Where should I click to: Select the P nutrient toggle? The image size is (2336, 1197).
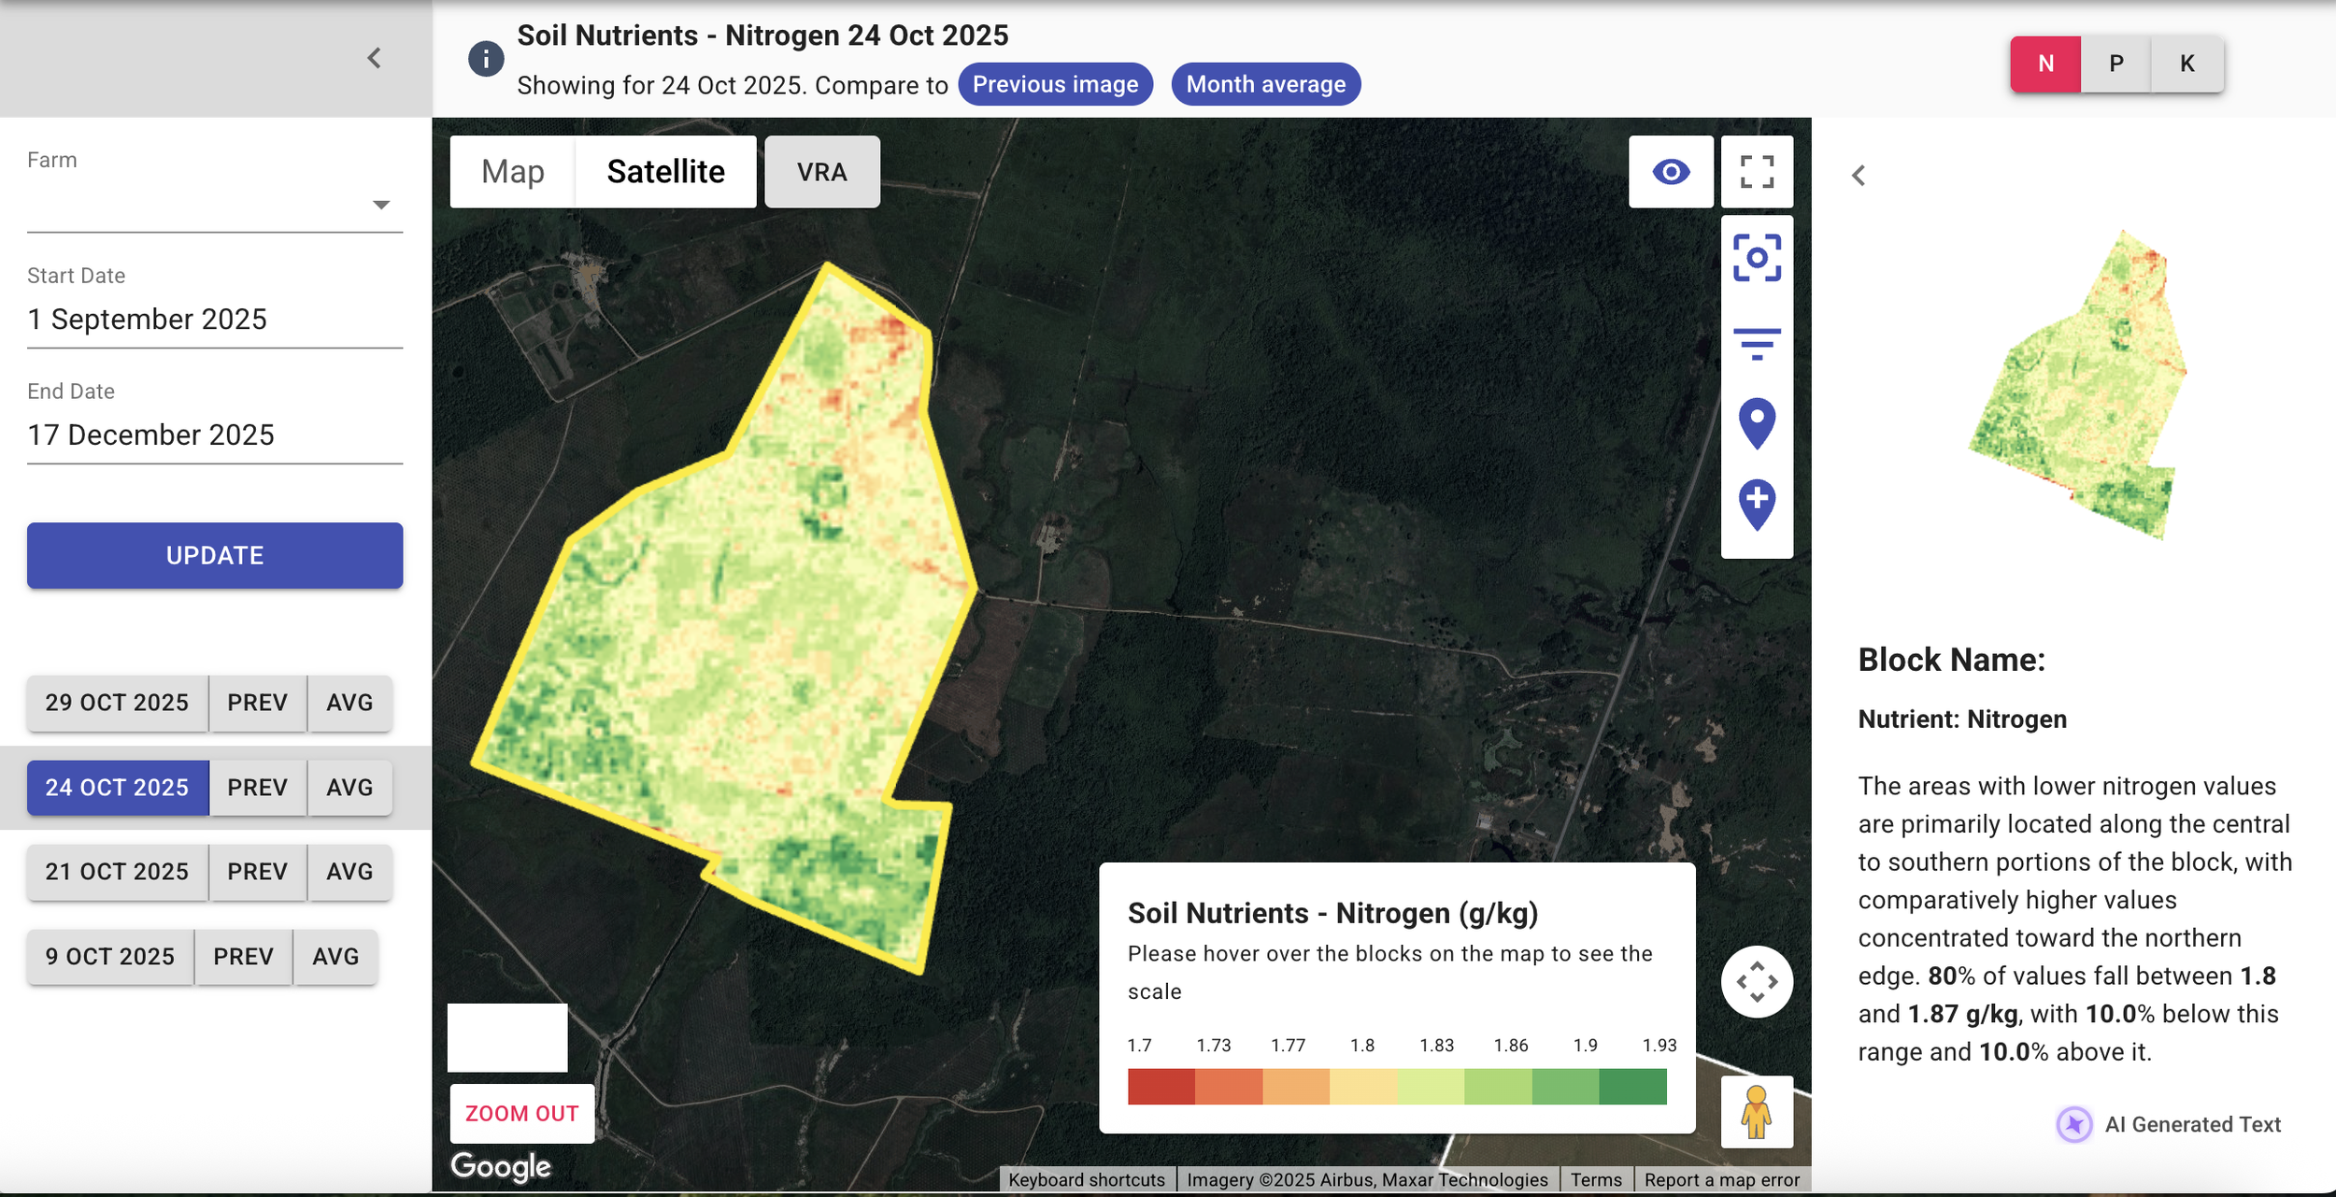click(x=2115, y=64)
